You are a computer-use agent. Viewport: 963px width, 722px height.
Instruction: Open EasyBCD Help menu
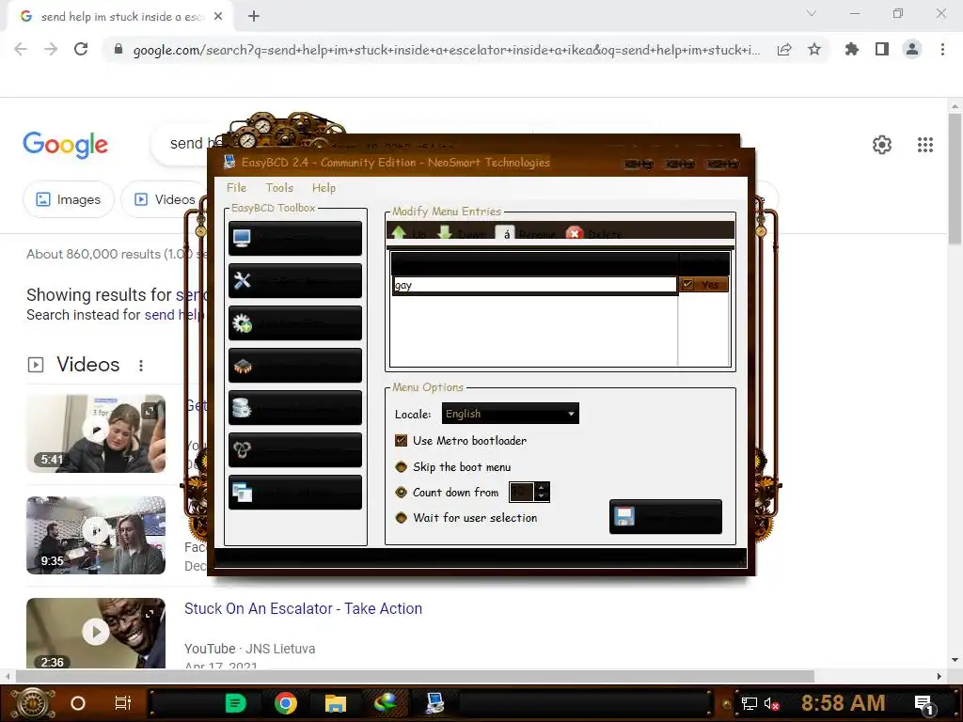pyautogui.click(x=324, y=188)
